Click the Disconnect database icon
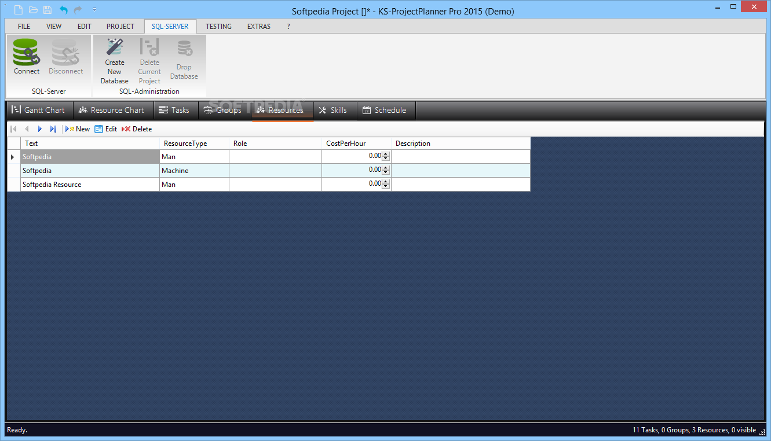Image resolution: width=771 pixels, height=441 pixels. pyautogui.click(x=65, y=57)
